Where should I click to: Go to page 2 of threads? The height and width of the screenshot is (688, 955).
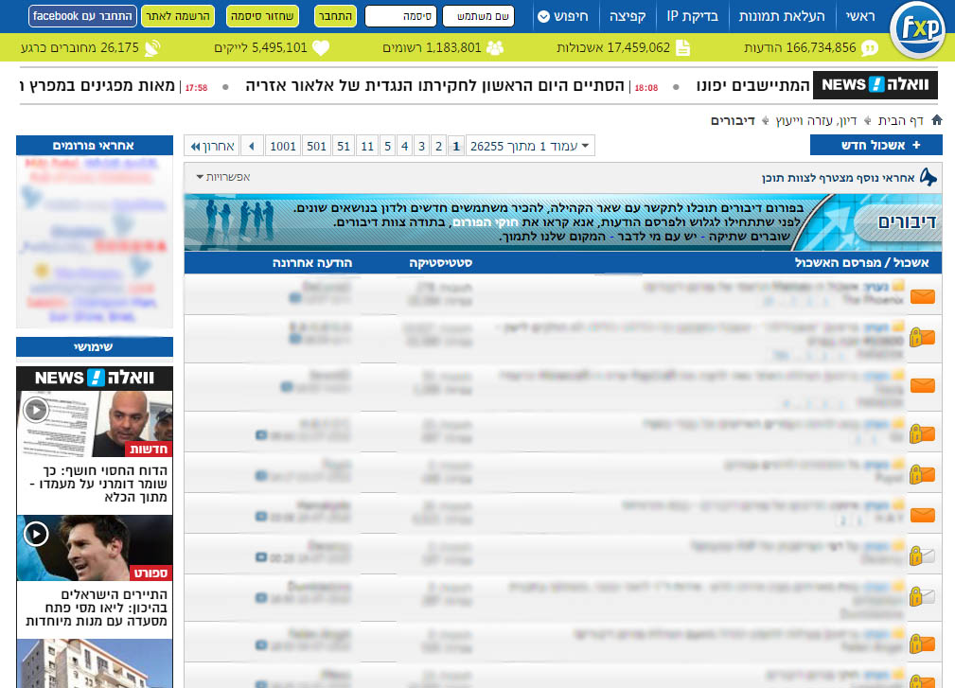click(x=438, y=146)
